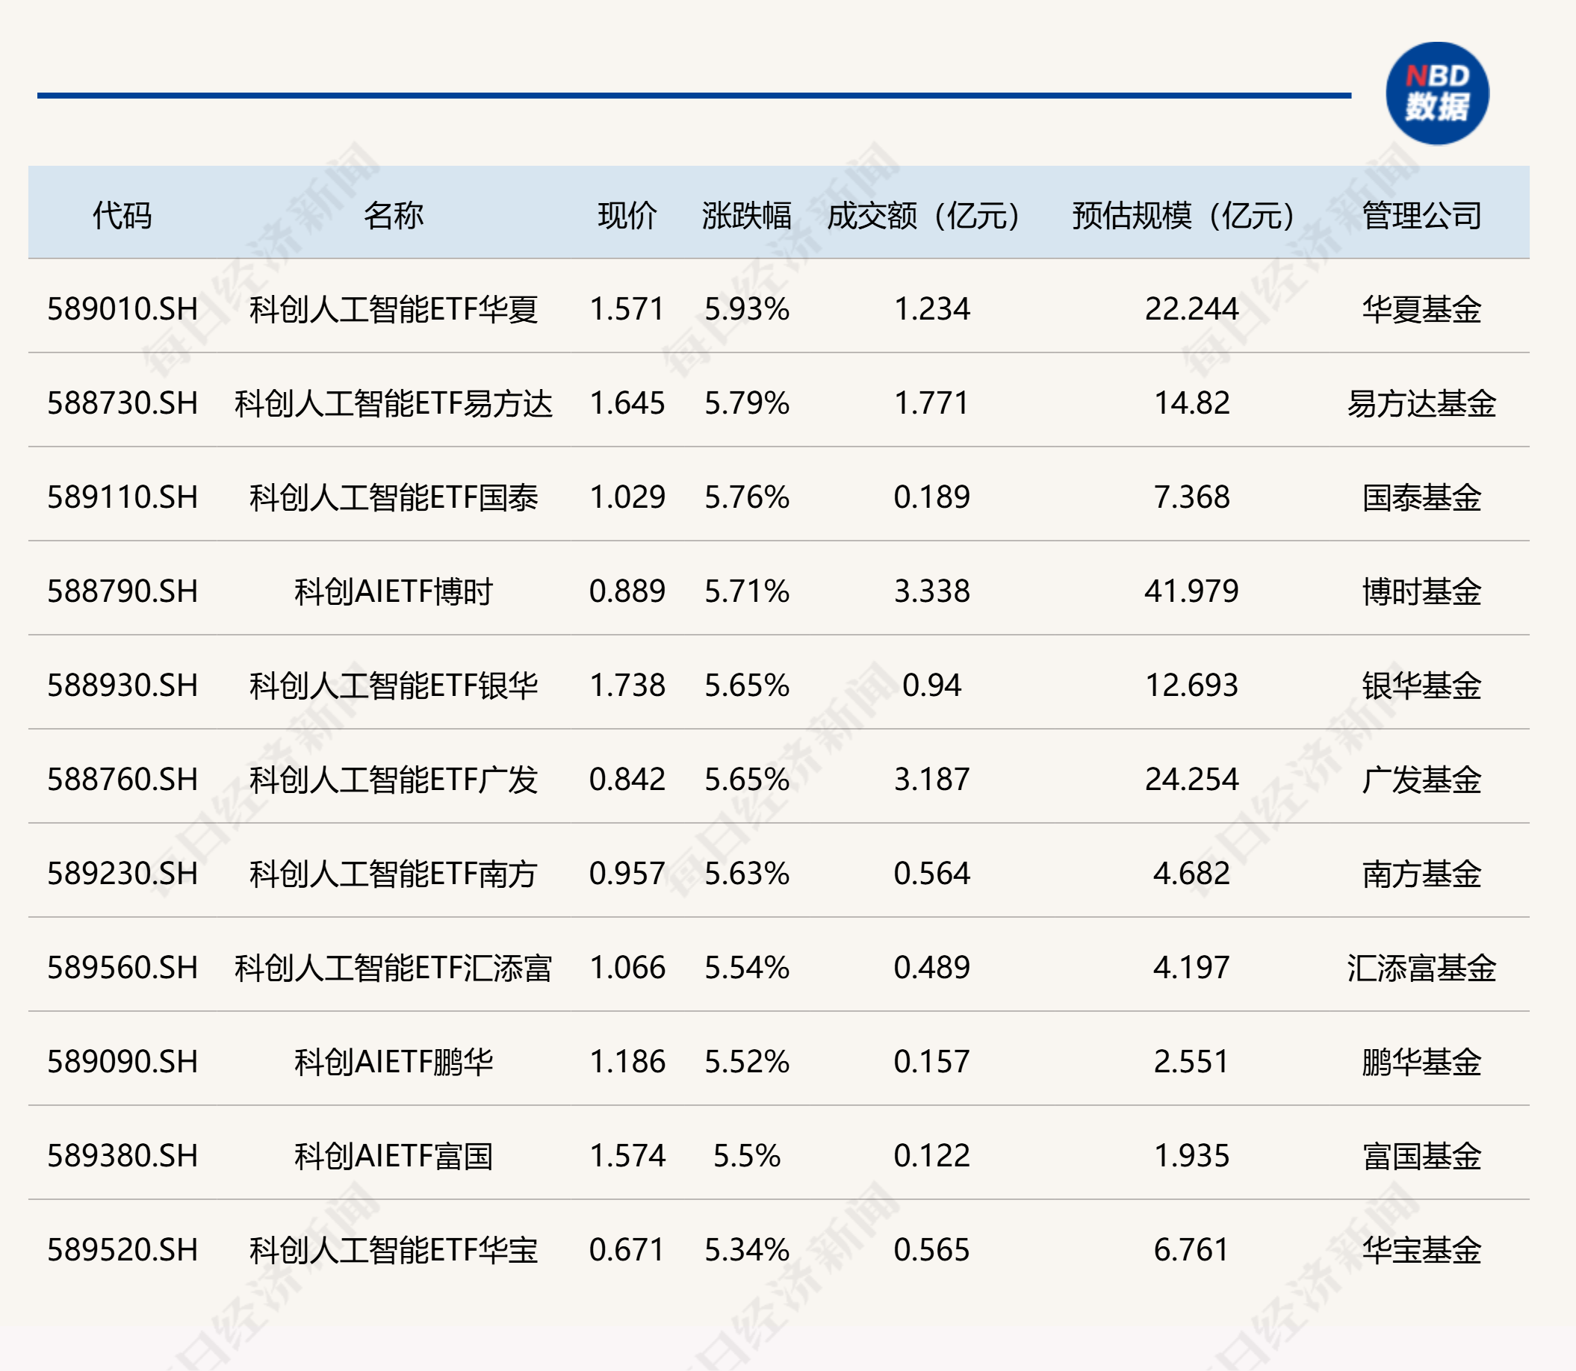
Task: Click the 名称 column header
Action: click(x=393, y=216)
